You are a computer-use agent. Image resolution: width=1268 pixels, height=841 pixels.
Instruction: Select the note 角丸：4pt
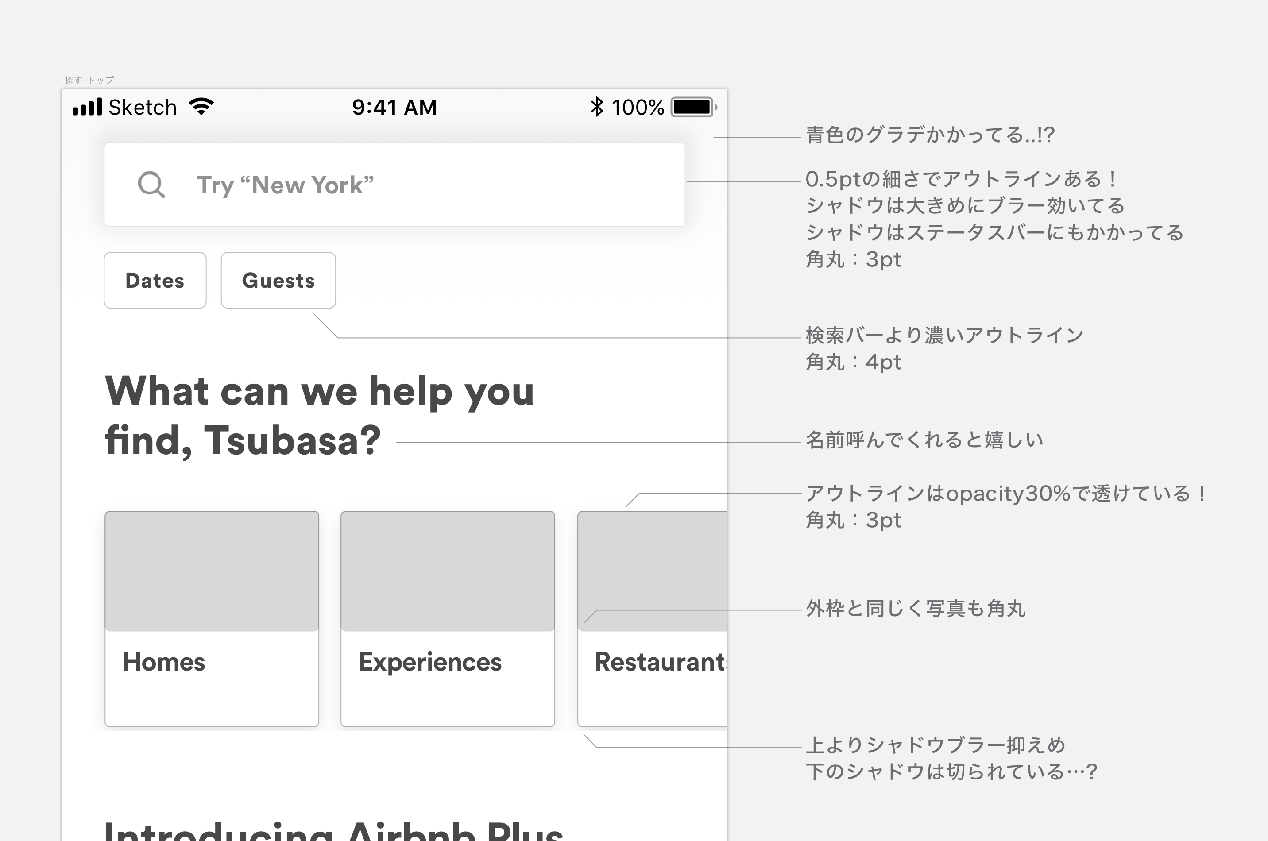pyautogui.click(x=854, y=362)
